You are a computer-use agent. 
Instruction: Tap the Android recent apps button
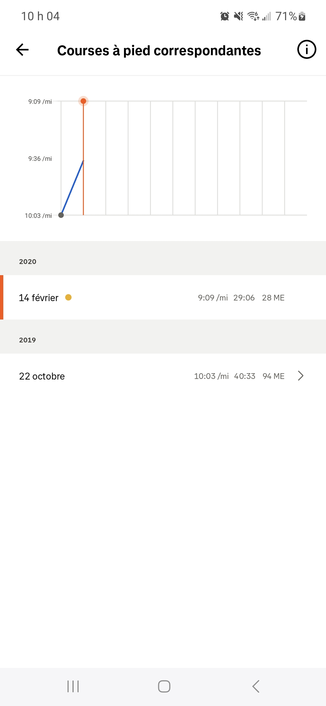[x=73, y=686]
